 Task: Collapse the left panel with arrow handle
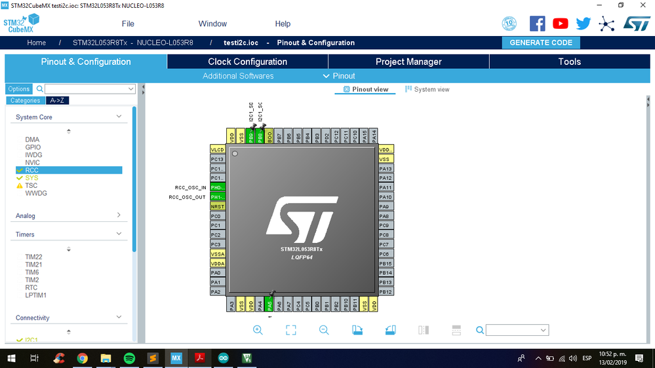click(x=143, y=89)
